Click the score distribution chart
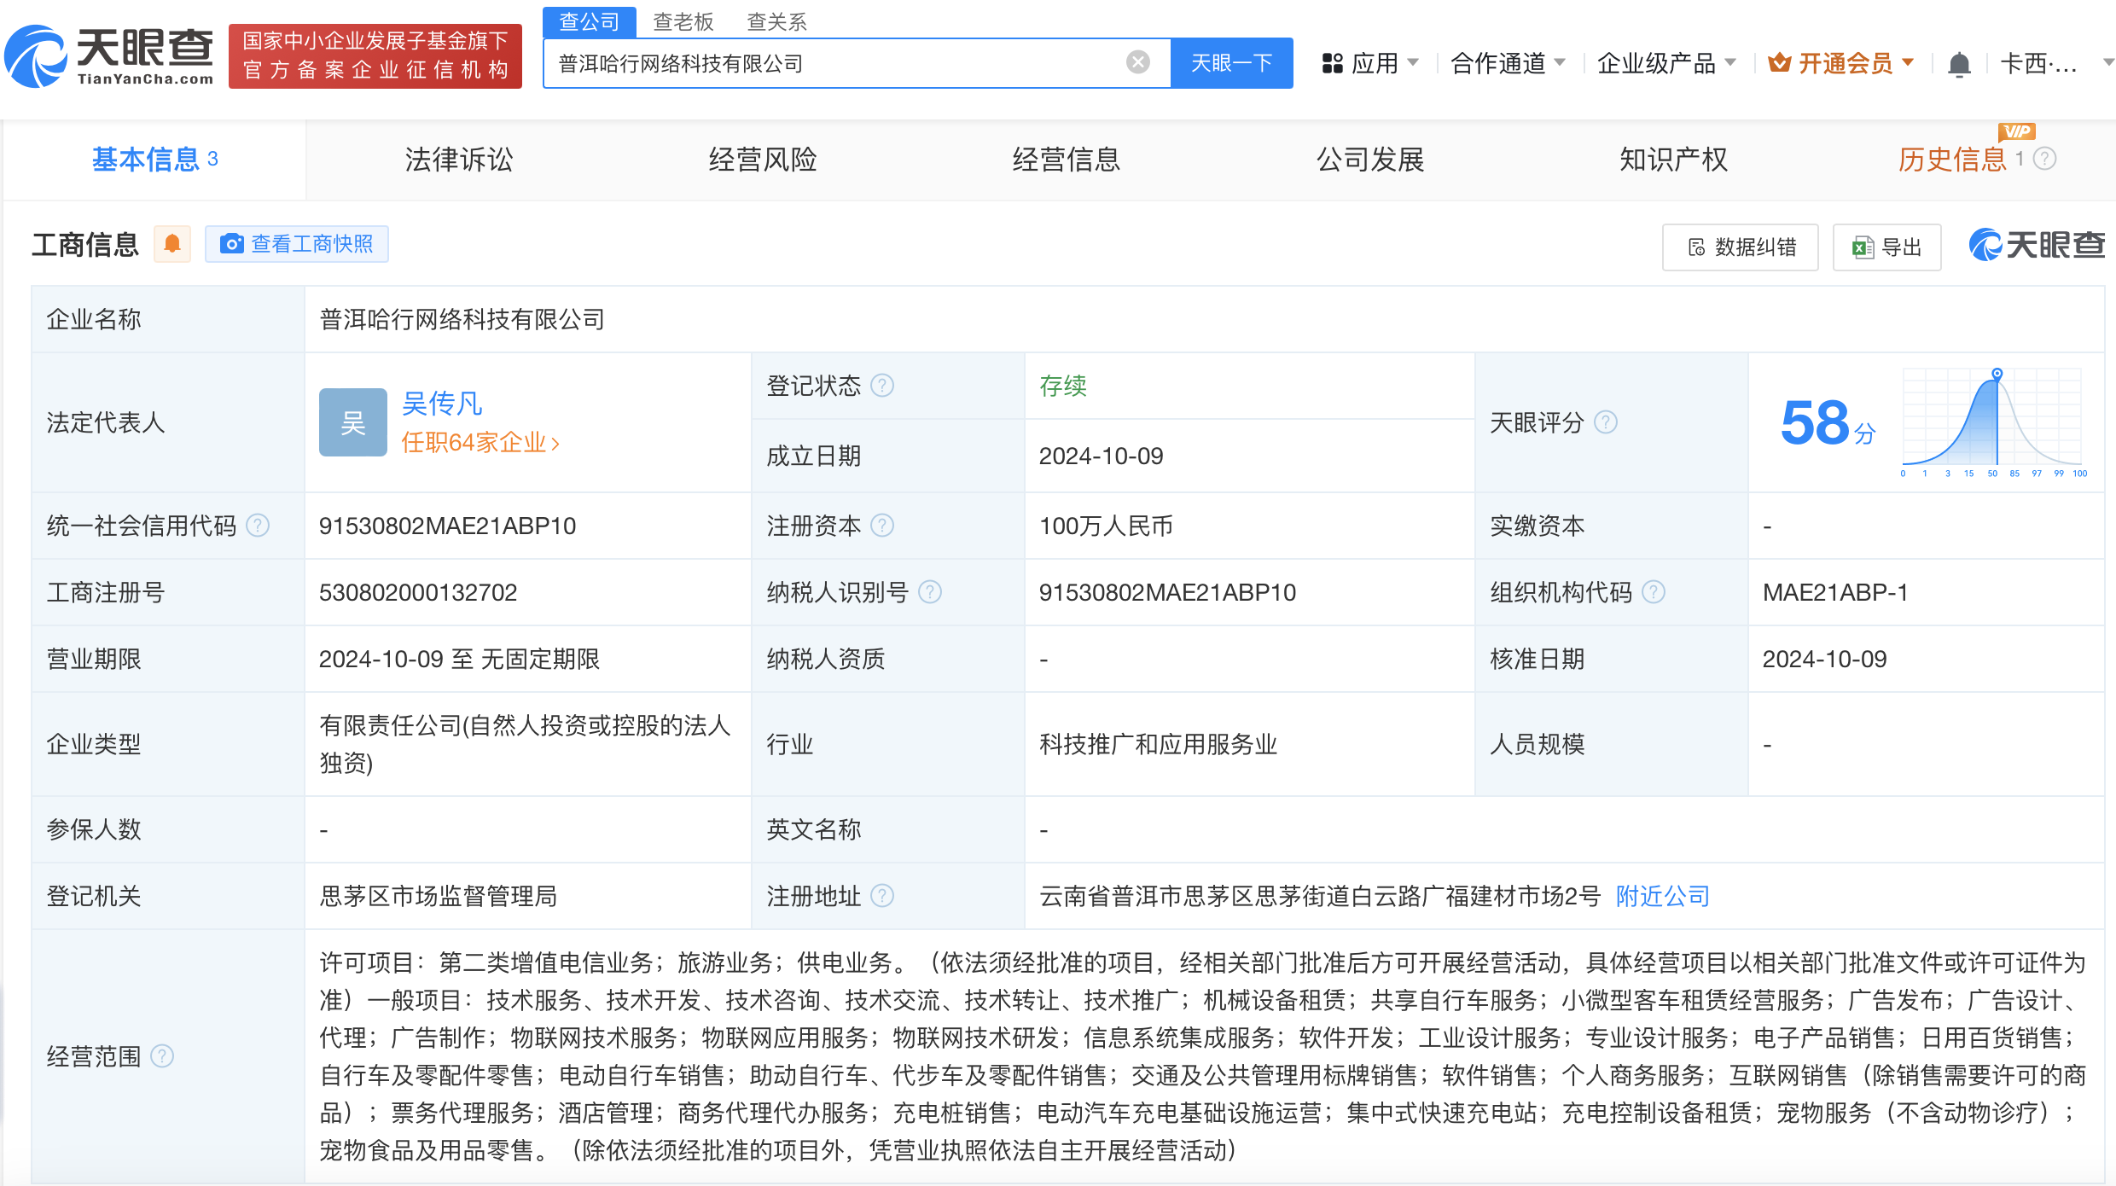 [1993, 422]
